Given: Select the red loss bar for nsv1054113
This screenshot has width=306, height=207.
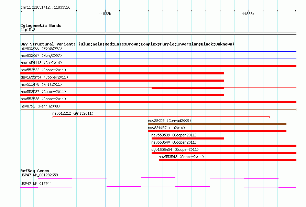Looking at the screenshot, I should tap(158, 66).
